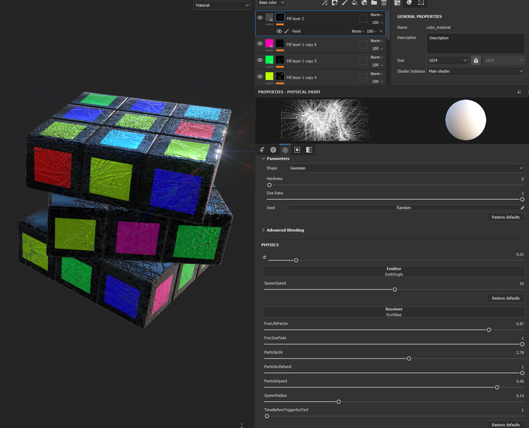Delete the selected layer with the trash icon
Image resolution: width=529 pixels, height=428 pixels.
click(384, 3)
